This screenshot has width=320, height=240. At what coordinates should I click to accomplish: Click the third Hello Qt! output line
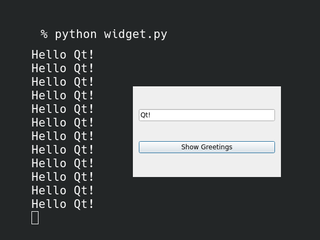pyautogui.click(x=62, y=82)
